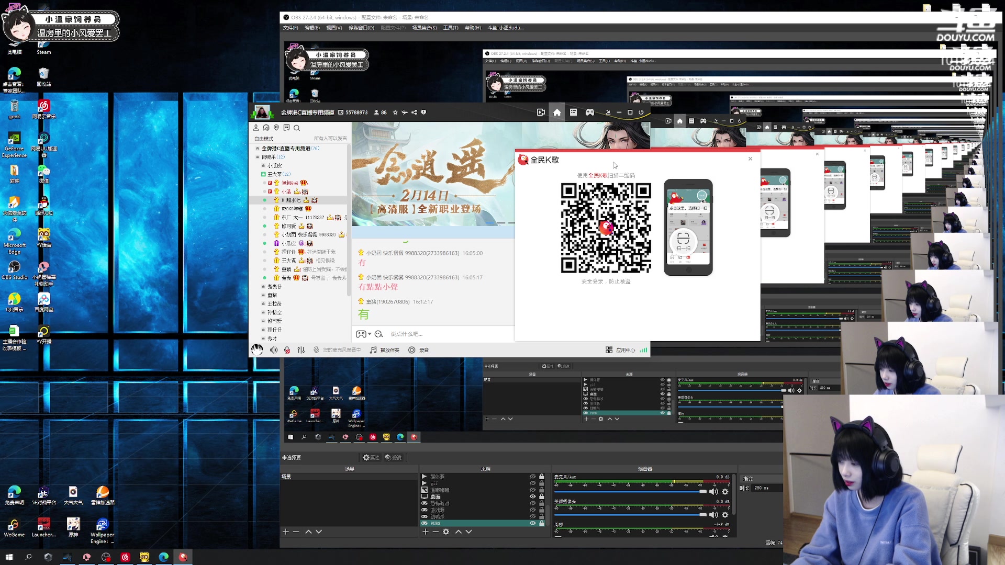Open OBS 编辑(E) menu
The height and width of the screenshot is (565, 1005).
(312, 28)
